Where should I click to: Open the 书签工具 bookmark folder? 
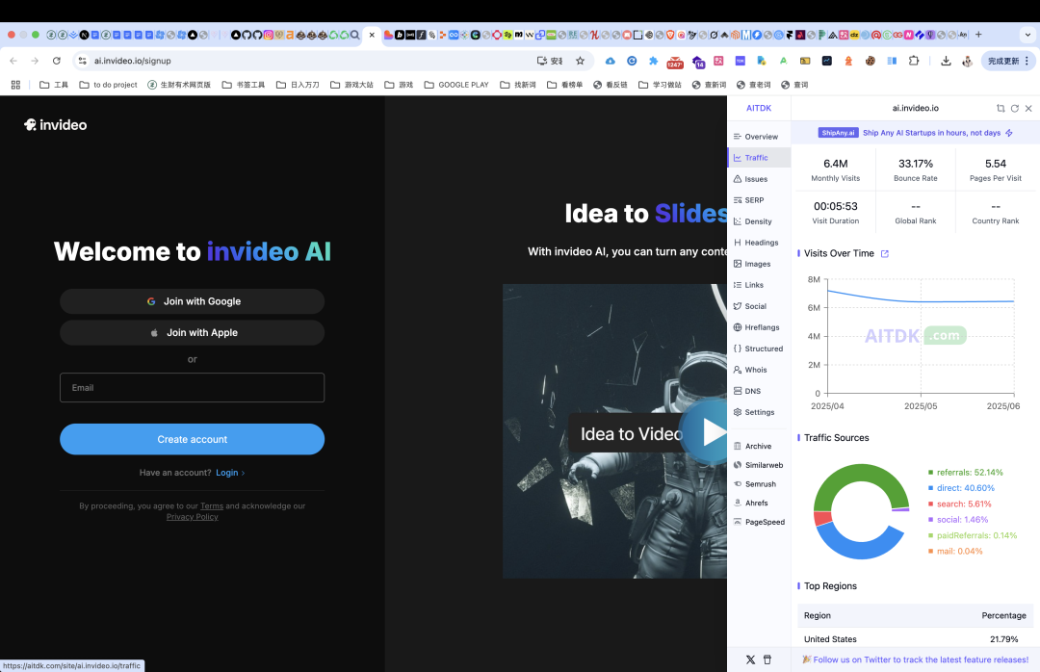pos(244,85)
